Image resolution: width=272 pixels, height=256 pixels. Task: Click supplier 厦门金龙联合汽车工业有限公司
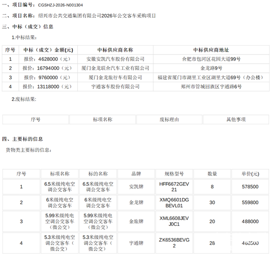pyautogui.click(x=115, y=68)
